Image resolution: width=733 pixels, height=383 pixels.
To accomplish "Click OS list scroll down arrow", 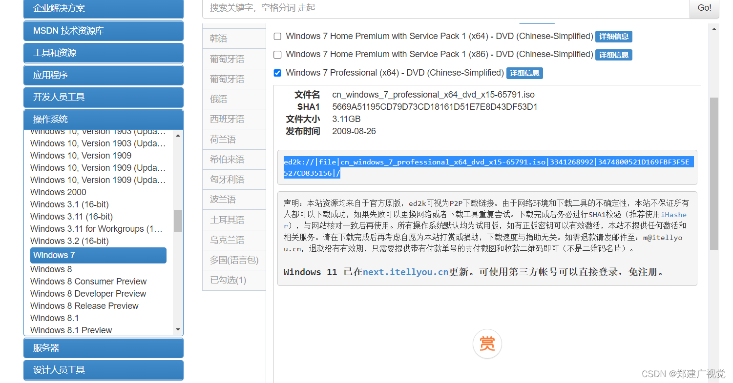I will click(178, 330).
